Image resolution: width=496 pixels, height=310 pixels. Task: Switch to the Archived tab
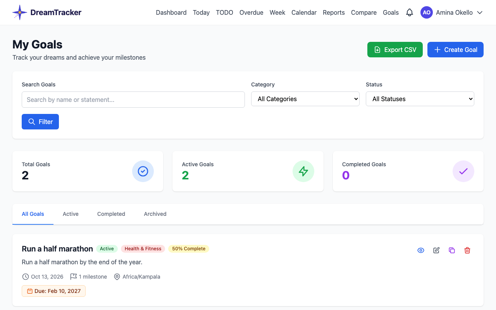point(155,214)
